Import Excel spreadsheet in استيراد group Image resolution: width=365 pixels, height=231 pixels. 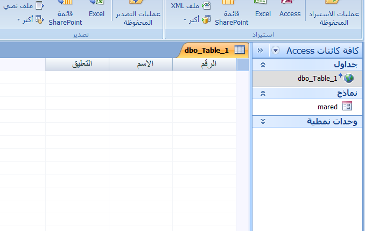(x=263, y=9)
